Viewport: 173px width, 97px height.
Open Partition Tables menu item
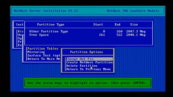tap(43, 48)
